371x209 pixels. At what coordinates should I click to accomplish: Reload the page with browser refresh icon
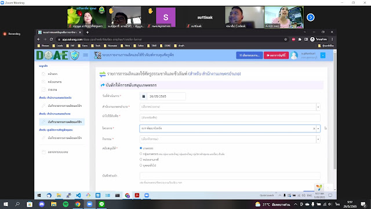[x=52, y=39]
